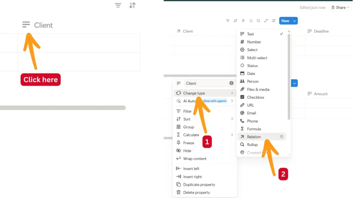Image resolution: width=364 pixels, height=198 pixels.
Task: Choose Relation property type
Action: point(262,137)
